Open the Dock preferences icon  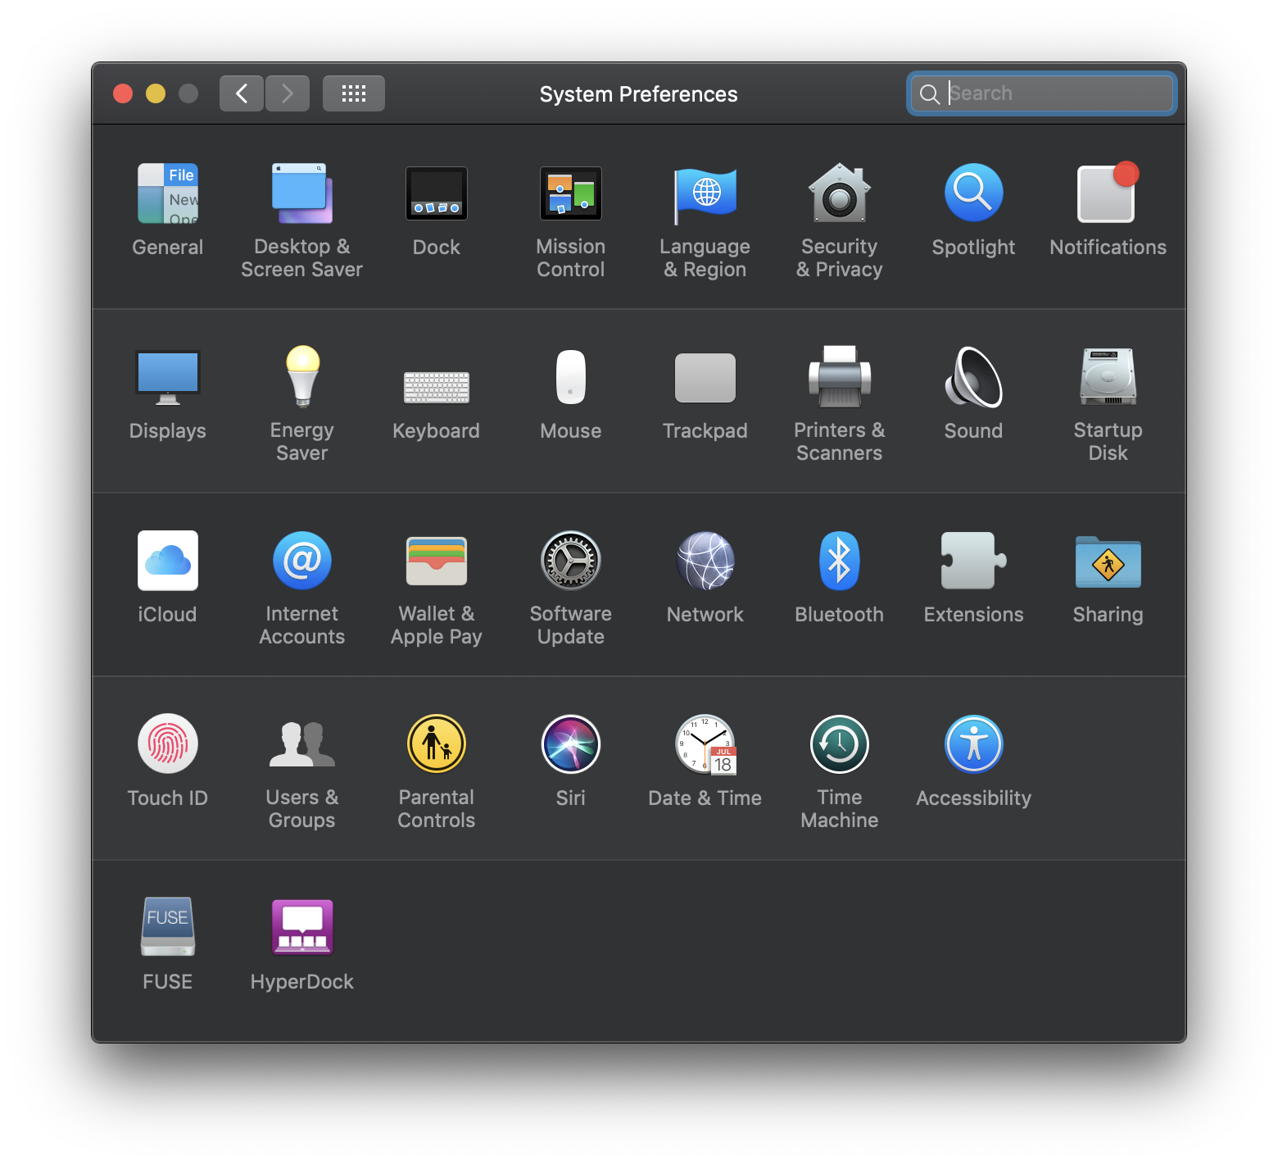tap(437, 193)
